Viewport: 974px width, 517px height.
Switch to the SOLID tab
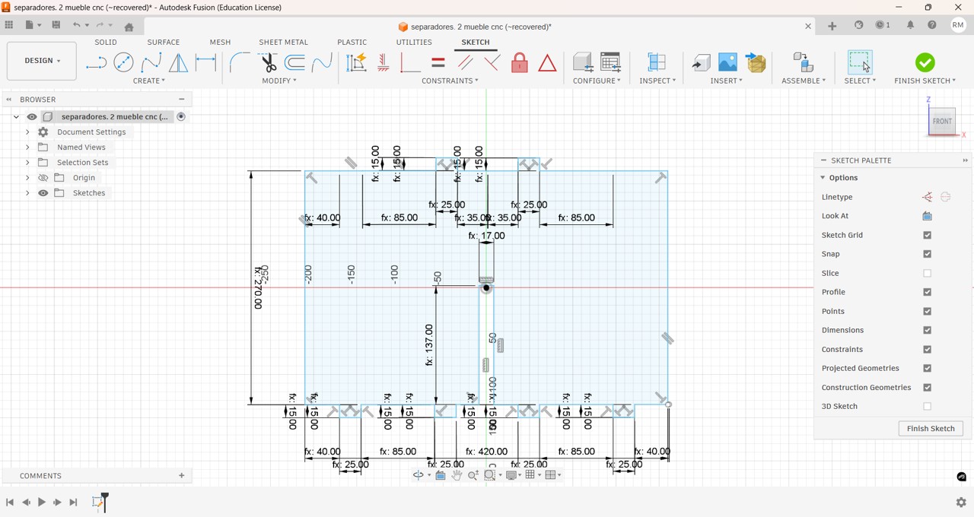(106, 43)
